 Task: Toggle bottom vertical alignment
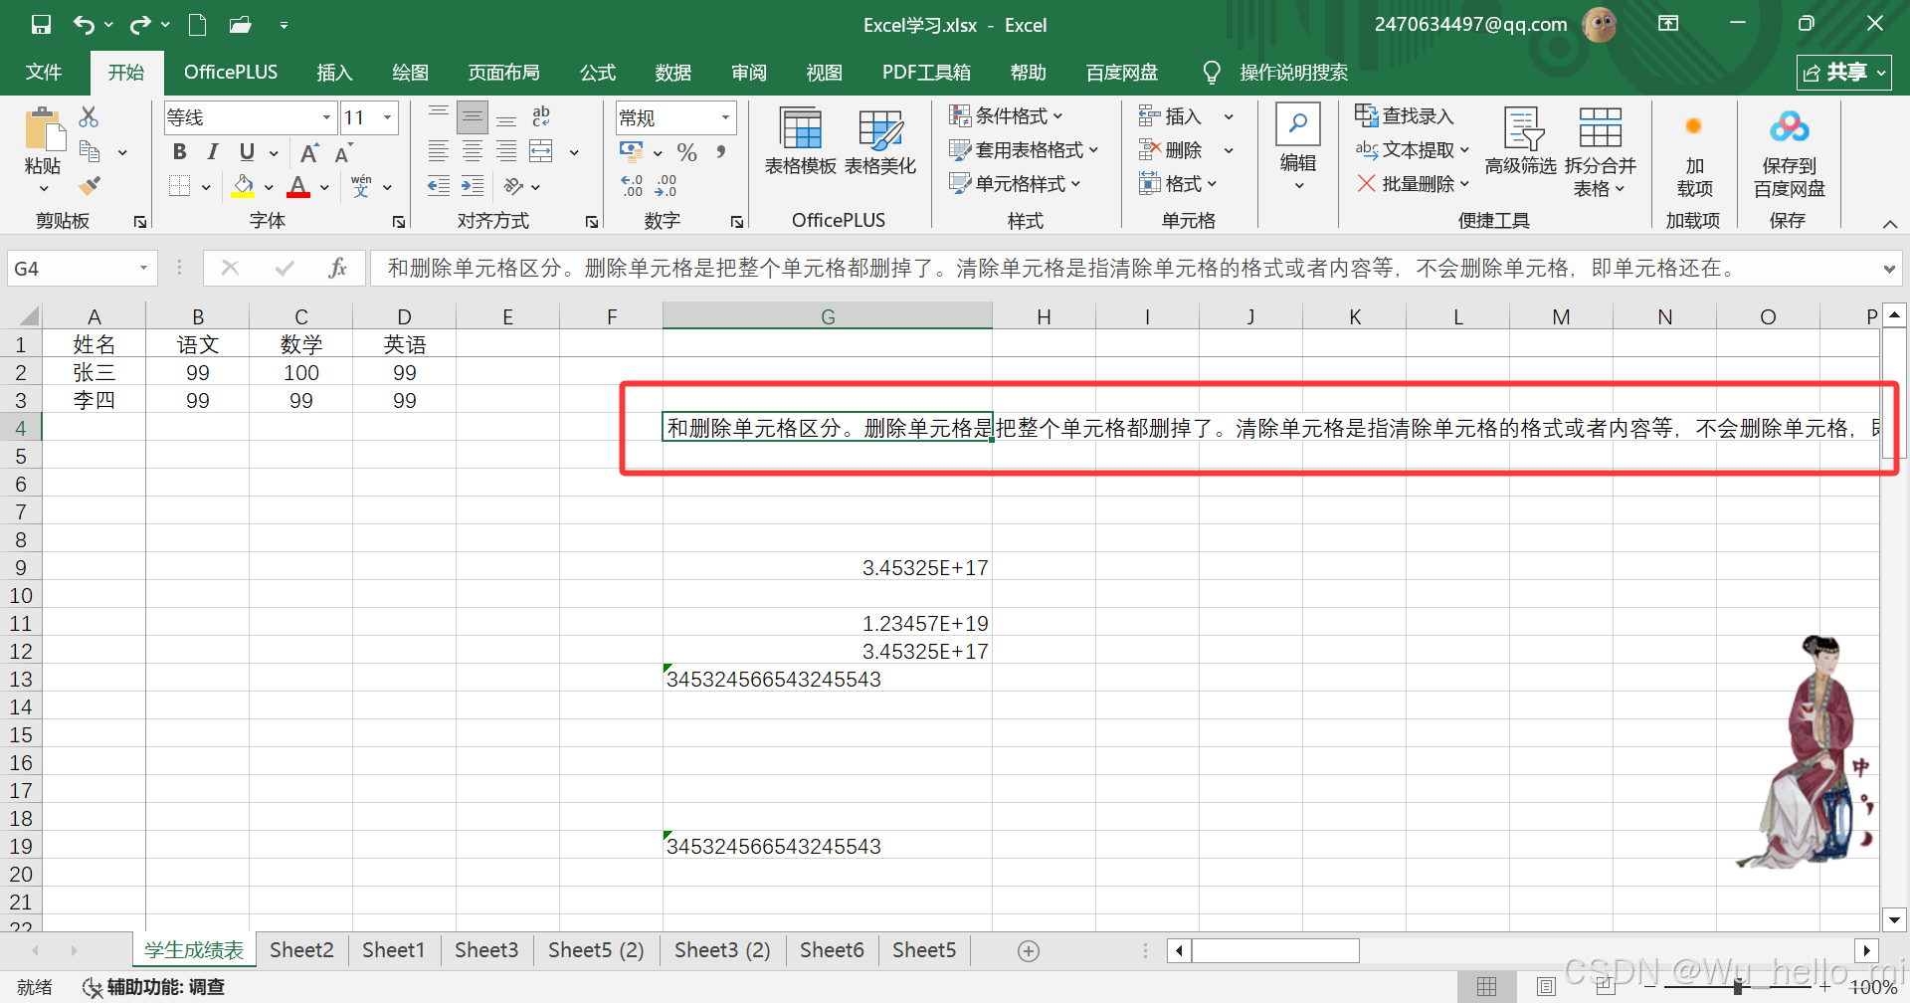pos(506,117)
